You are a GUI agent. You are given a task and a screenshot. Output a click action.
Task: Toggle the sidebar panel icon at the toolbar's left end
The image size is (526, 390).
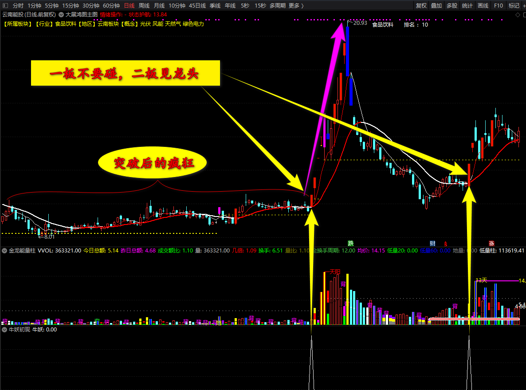5,5
